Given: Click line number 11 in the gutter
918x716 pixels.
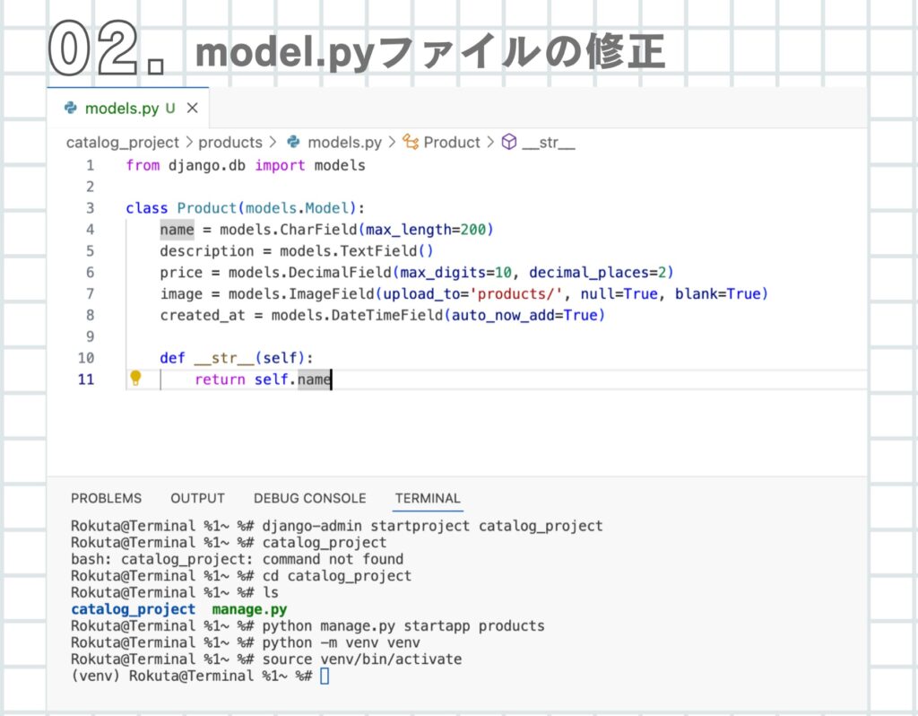Looking at the screenshot, I should [85, 380].
